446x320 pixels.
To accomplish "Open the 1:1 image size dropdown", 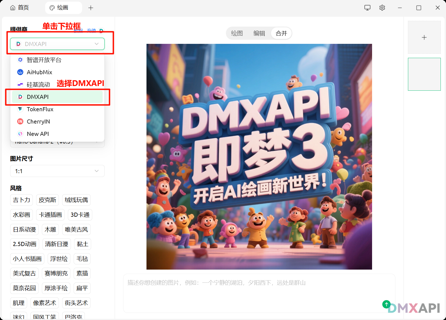I will tap(57, 171).
